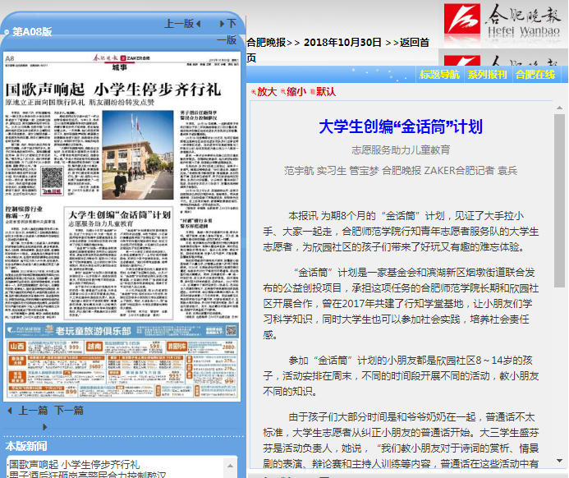Switch to the 合肥在线 tab

point(535,75)
